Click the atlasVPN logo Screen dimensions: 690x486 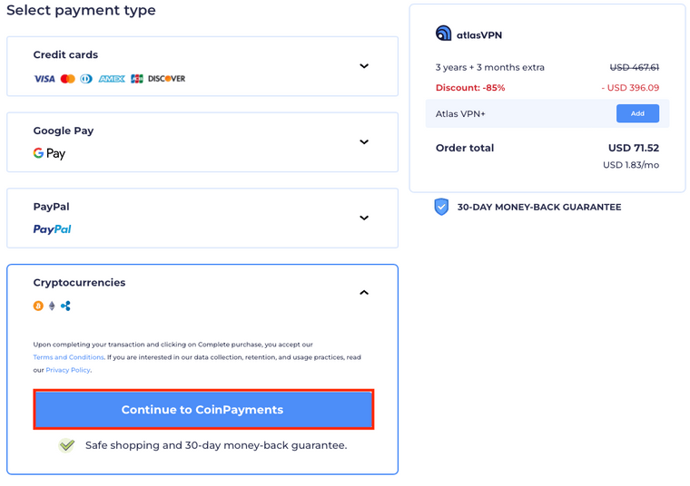pyautogui.click(x=468, y=34)
